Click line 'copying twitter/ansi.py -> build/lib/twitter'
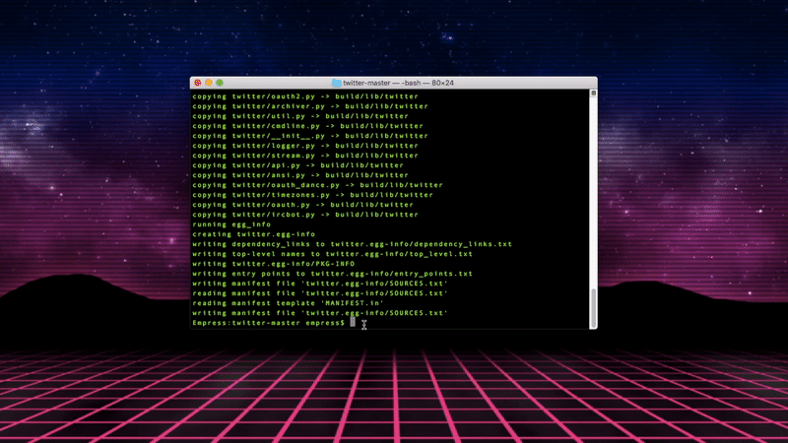 (x=300, y=175)
